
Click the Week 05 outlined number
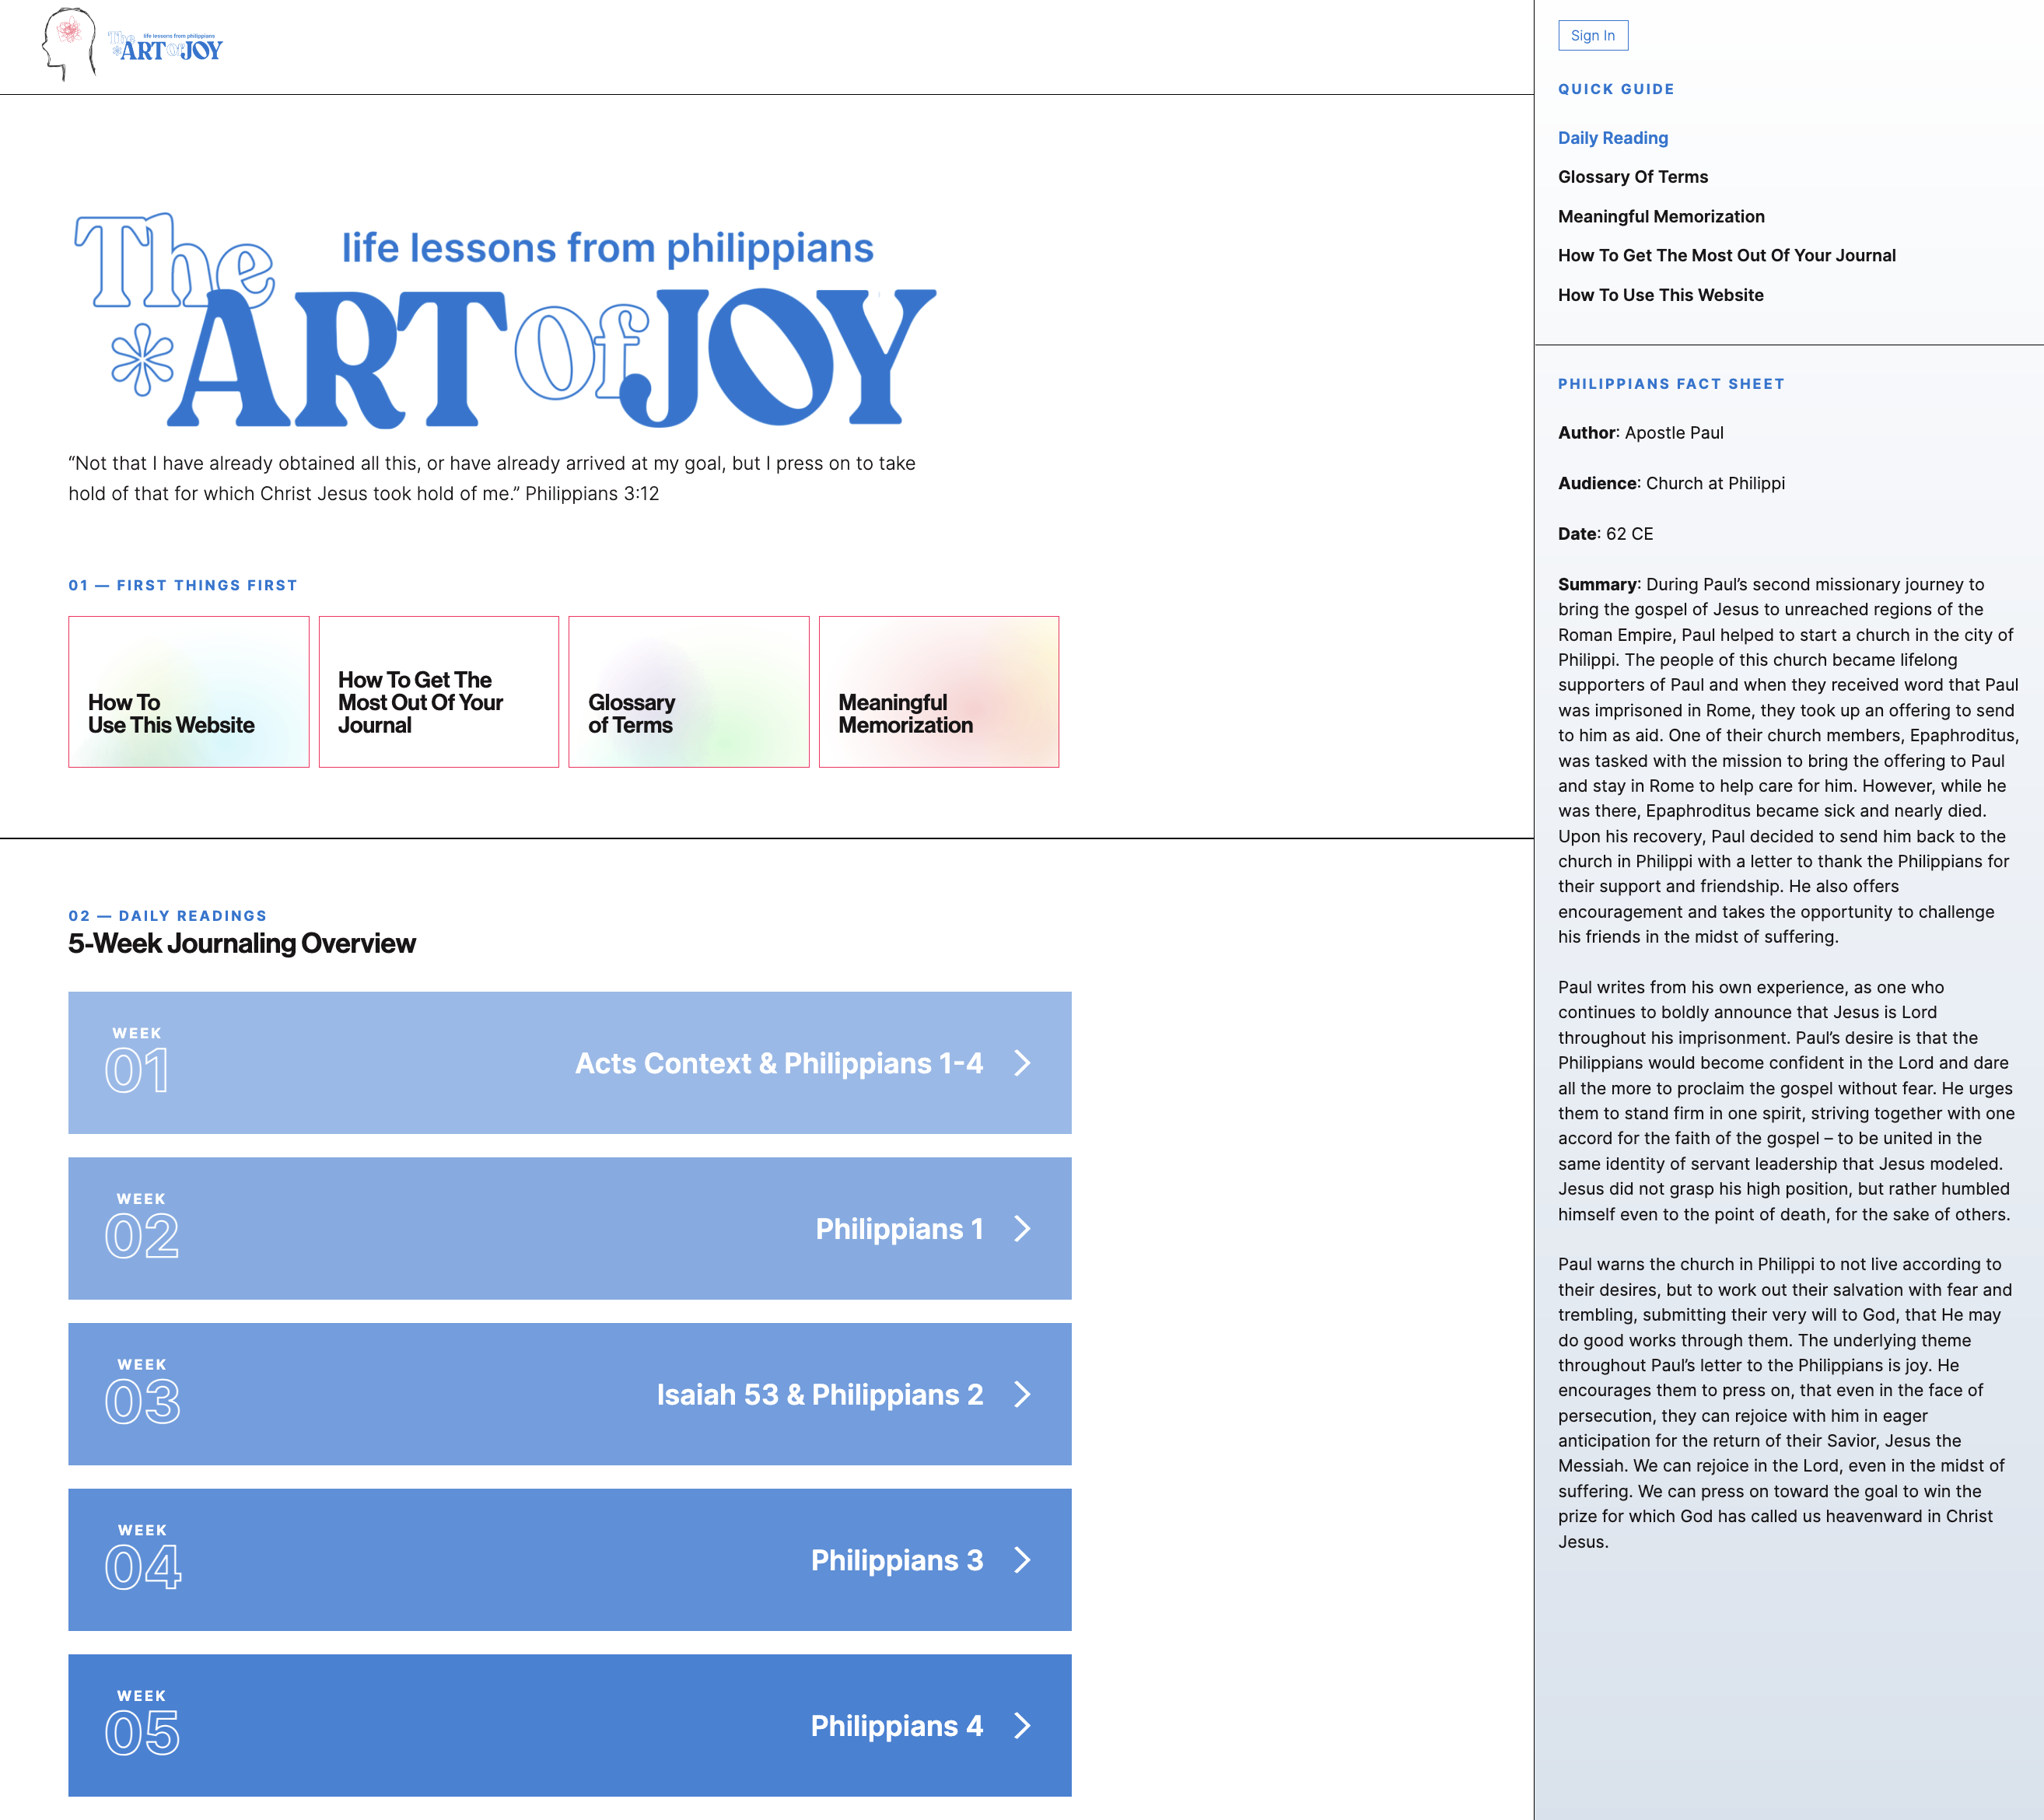tap(142, 1734)
